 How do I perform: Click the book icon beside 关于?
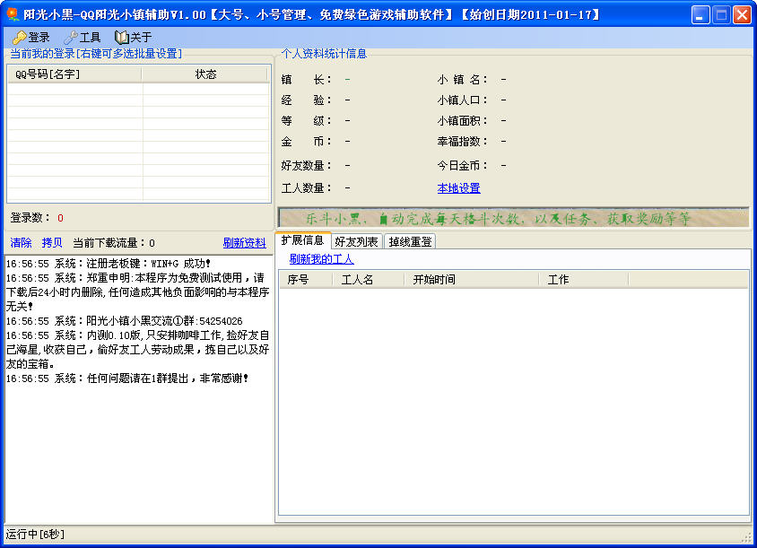click(122, 37)
